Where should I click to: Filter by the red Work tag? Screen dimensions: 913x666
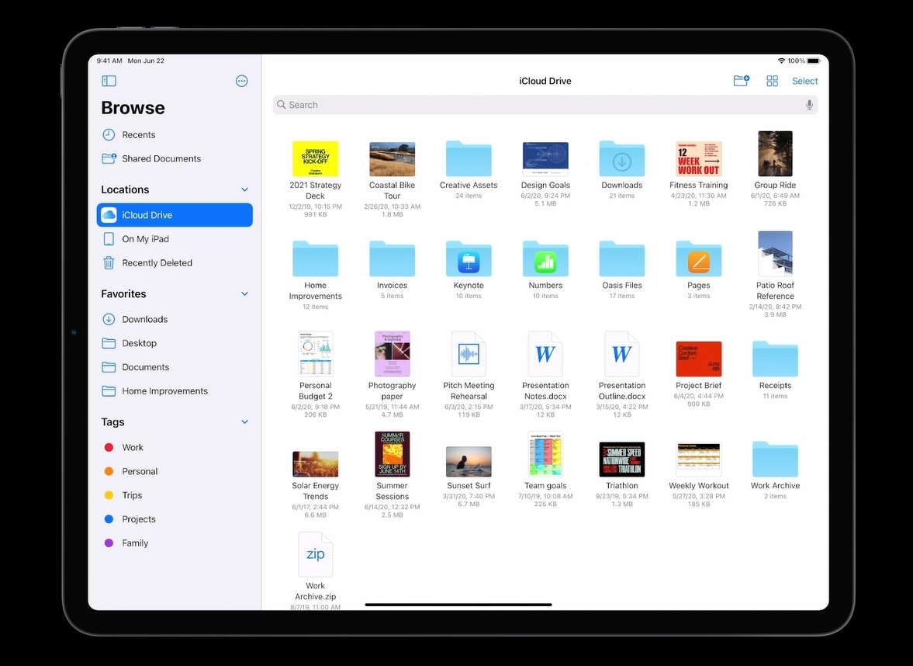(132, 448)
